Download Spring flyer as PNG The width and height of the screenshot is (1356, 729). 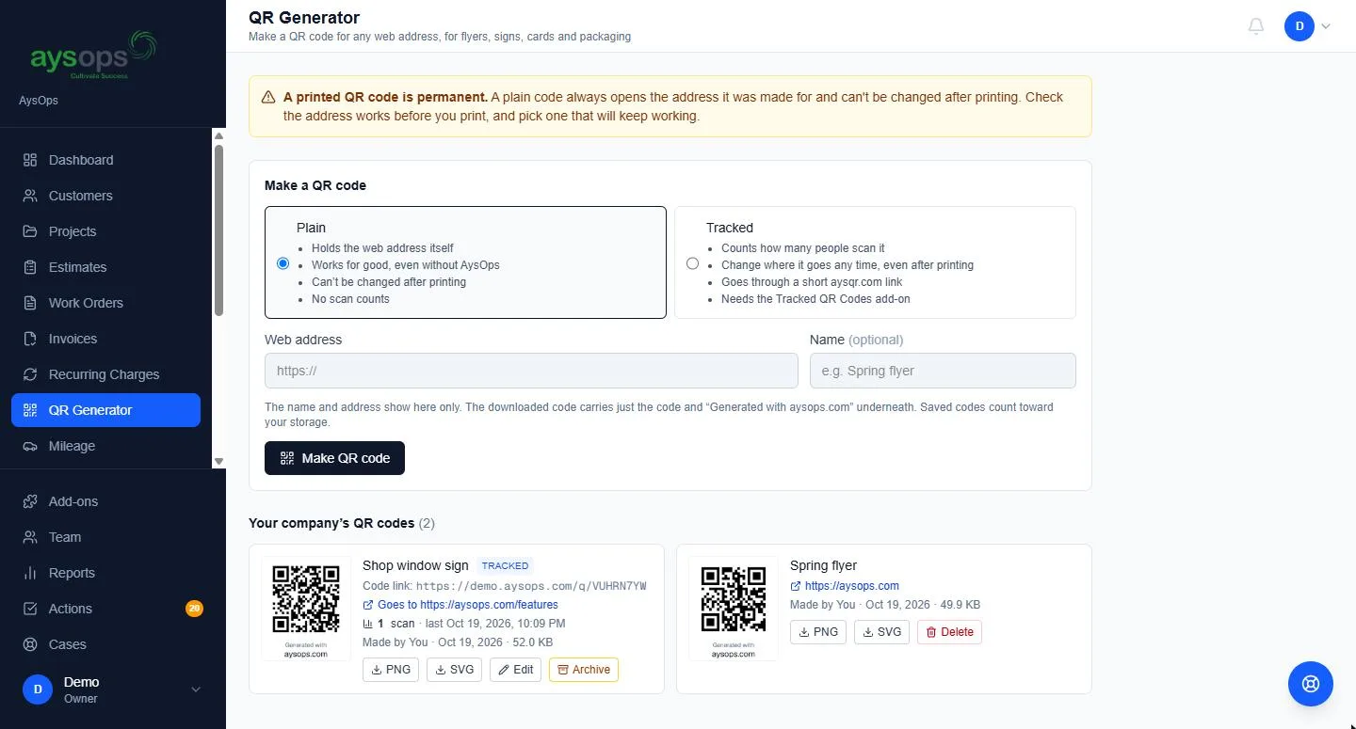(818, 632)
